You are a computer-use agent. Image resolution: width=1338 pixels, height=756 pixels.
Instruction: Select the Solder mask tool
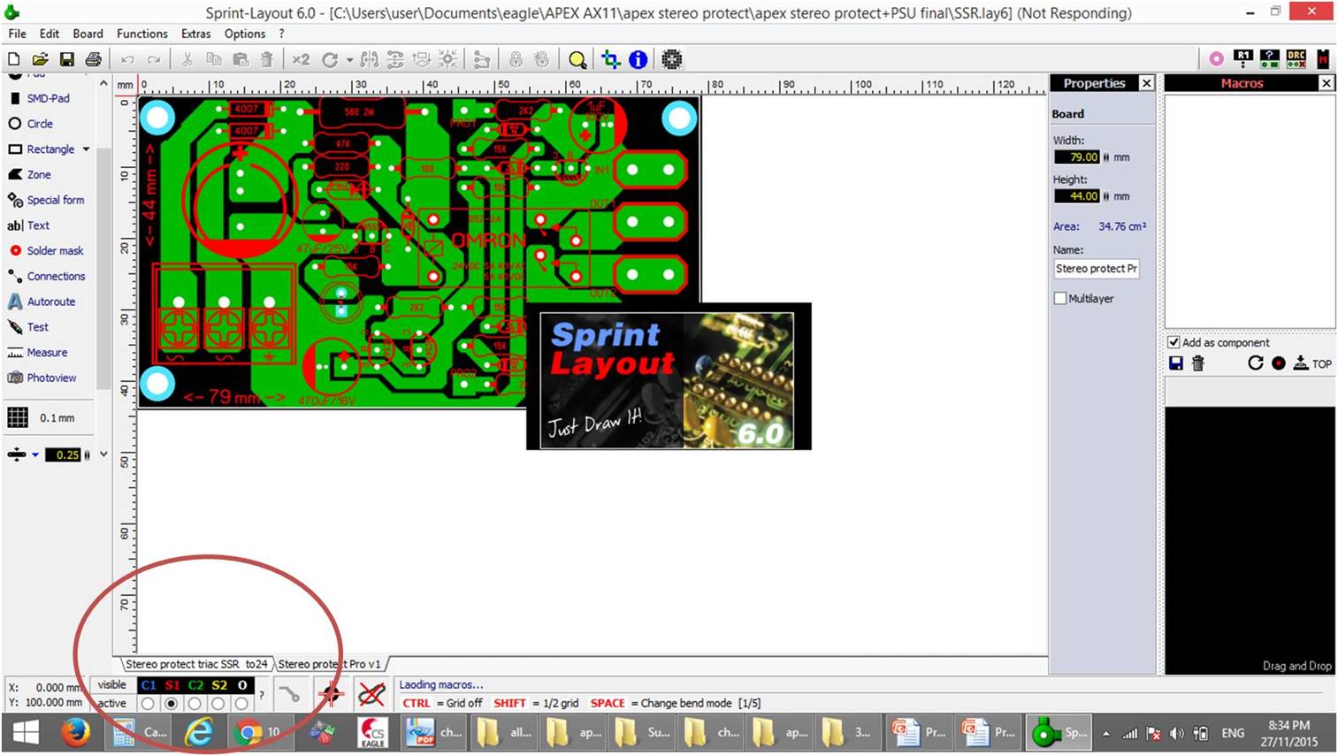tap(46, 251)
